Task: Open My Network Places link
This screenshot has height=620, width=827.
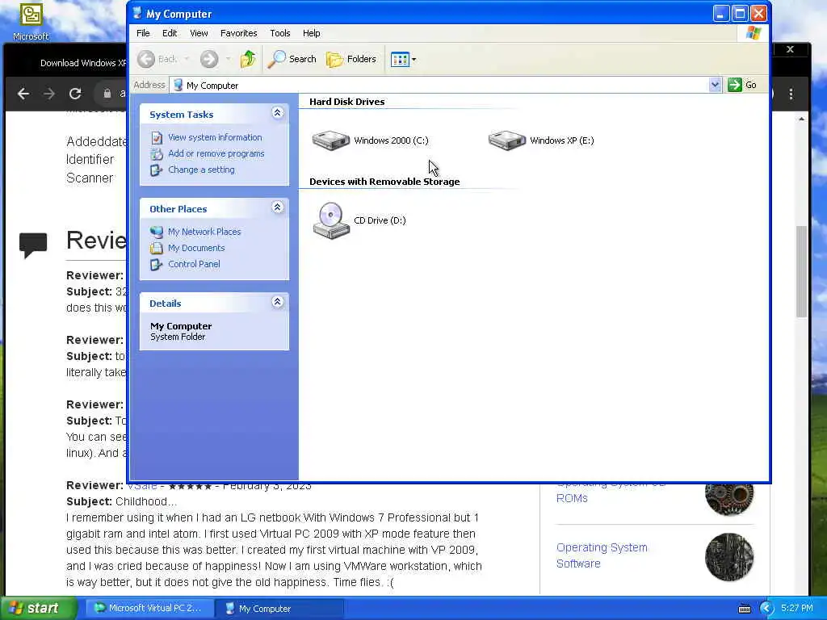Action: (204, 232)
